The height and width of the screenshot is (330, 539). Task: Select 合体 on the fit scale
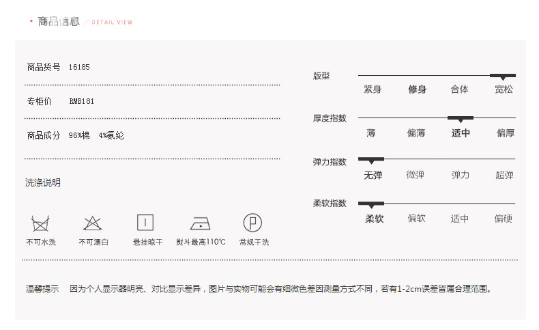(460, 90)
